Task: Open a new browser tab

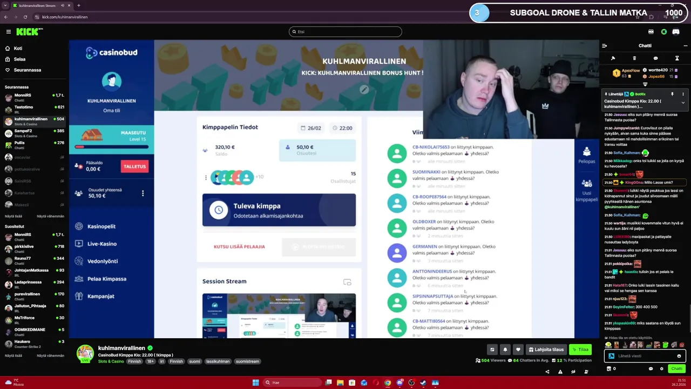Action: (x=79, y=5)
